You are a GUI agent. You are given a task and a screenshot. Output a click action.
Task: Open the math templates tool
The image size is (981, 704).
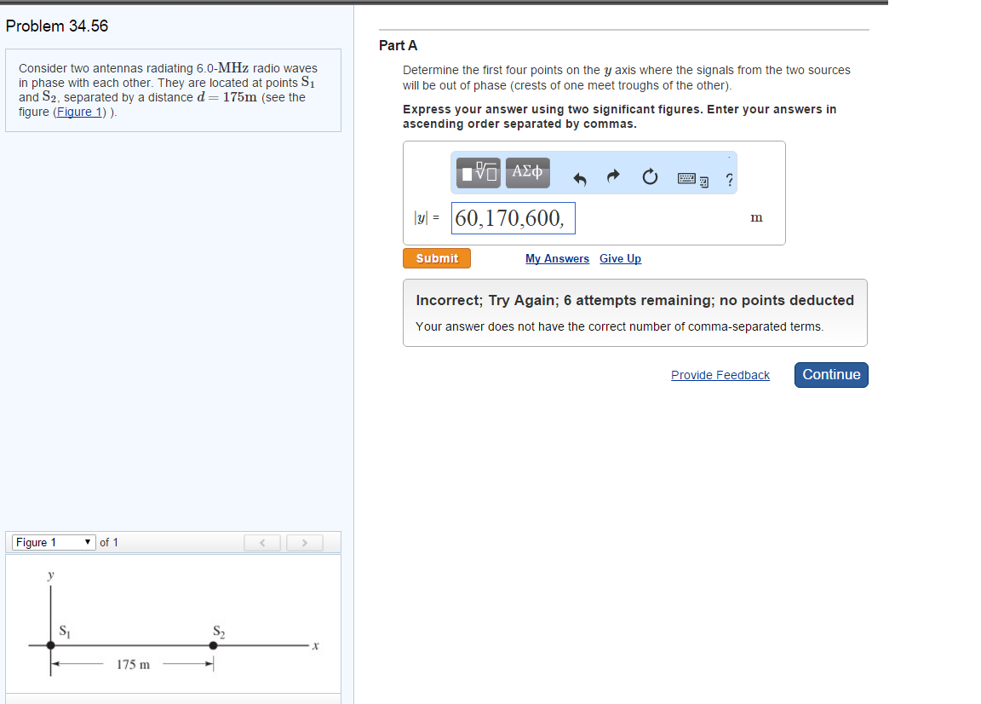(478, 173)
